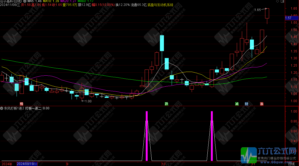
Task: Click the green 跌 event marker
Action: [167, 104]
